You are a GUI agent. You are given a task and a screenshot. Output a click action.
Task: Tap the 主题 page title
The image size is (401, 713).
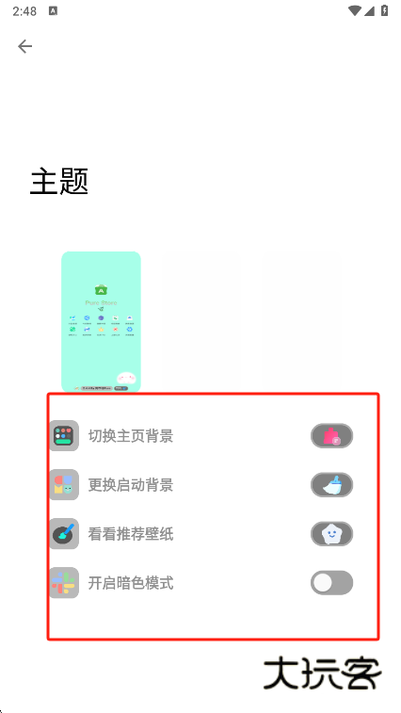click(x=59, y=181)
